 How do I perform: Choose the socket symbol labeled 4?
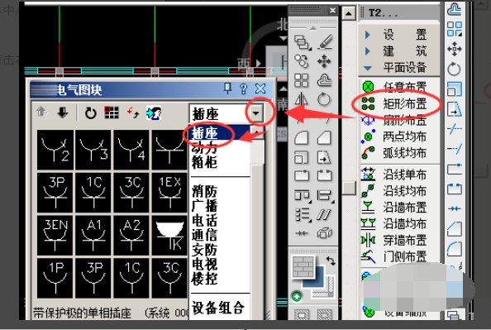(x=131, y=150)
